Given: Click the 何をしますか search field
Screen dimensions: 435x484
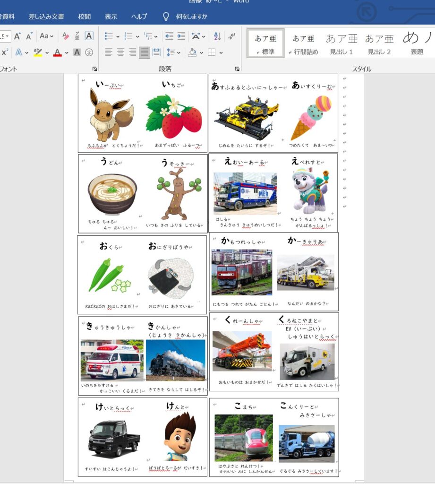Looking at the screenshot, I should point(191,17).
